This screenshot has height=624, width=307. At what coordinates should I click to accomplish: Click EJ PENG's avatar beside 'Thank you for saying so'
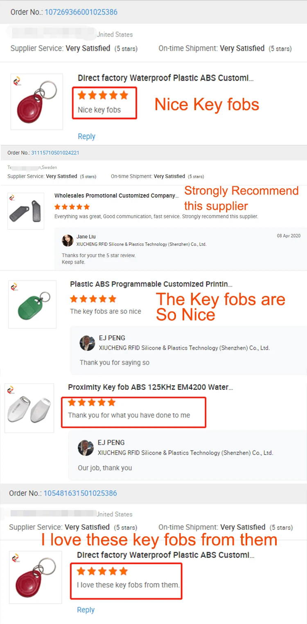pos(87,343)
